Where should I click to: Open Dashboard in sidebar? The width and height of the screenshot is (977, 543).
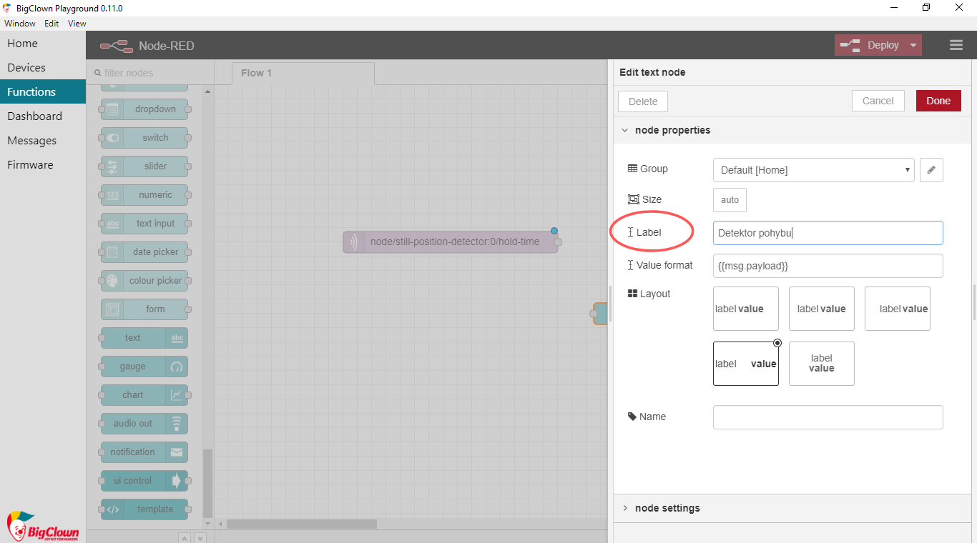(43, 116)
